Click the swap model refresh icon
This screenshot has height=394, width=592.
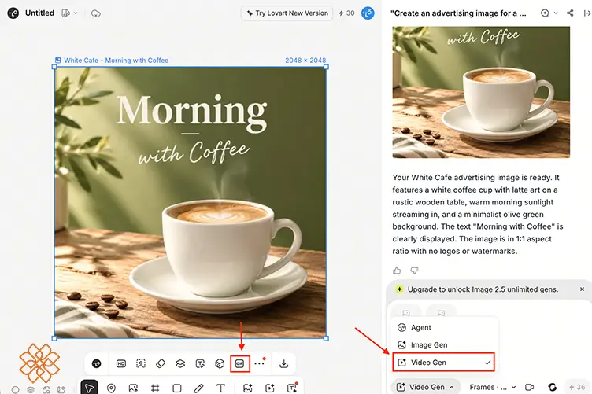pos(553,387)
